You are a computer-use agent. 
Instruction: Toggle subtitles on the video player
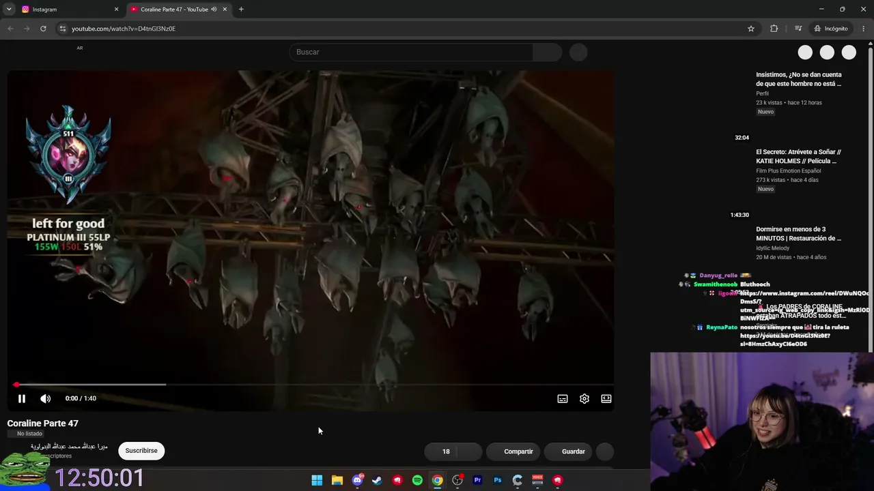click(563, 398)
